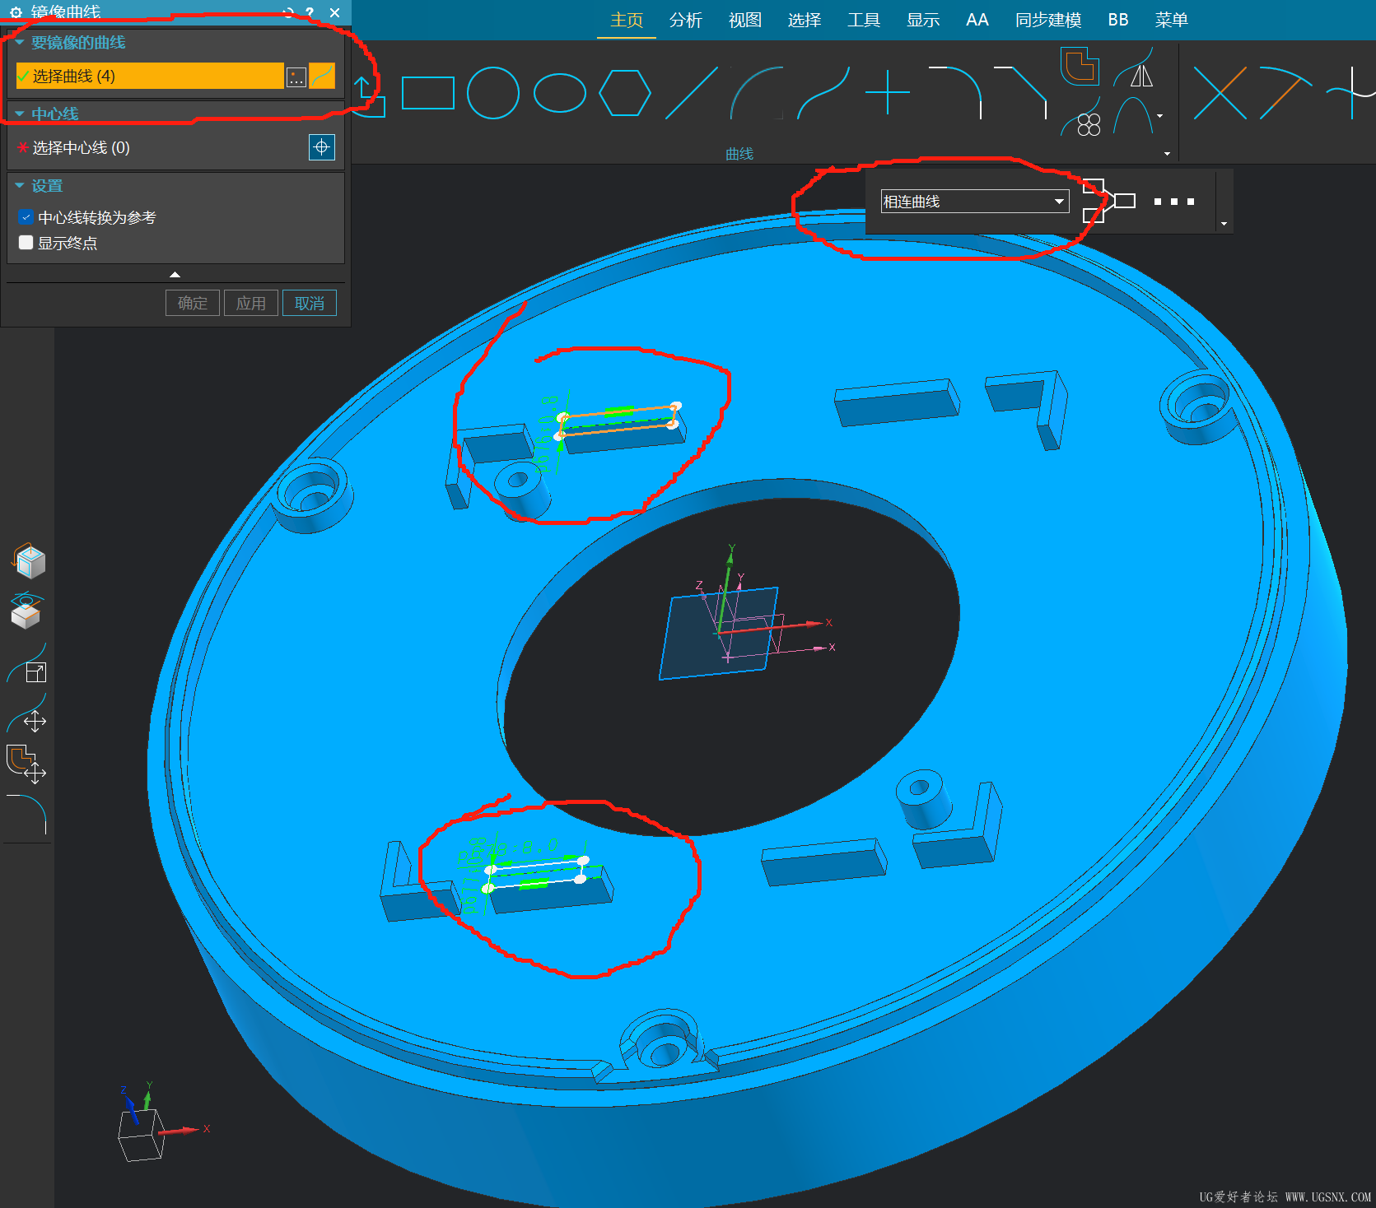Select the Arc sketch tool
This screenshot has width=1376, height=1208.
click(x=756, y=93)
